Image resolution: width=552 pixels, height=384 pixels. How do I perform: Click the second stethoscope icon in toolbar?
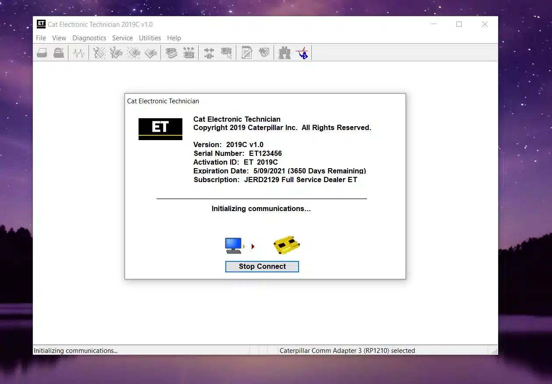point(116,53)
